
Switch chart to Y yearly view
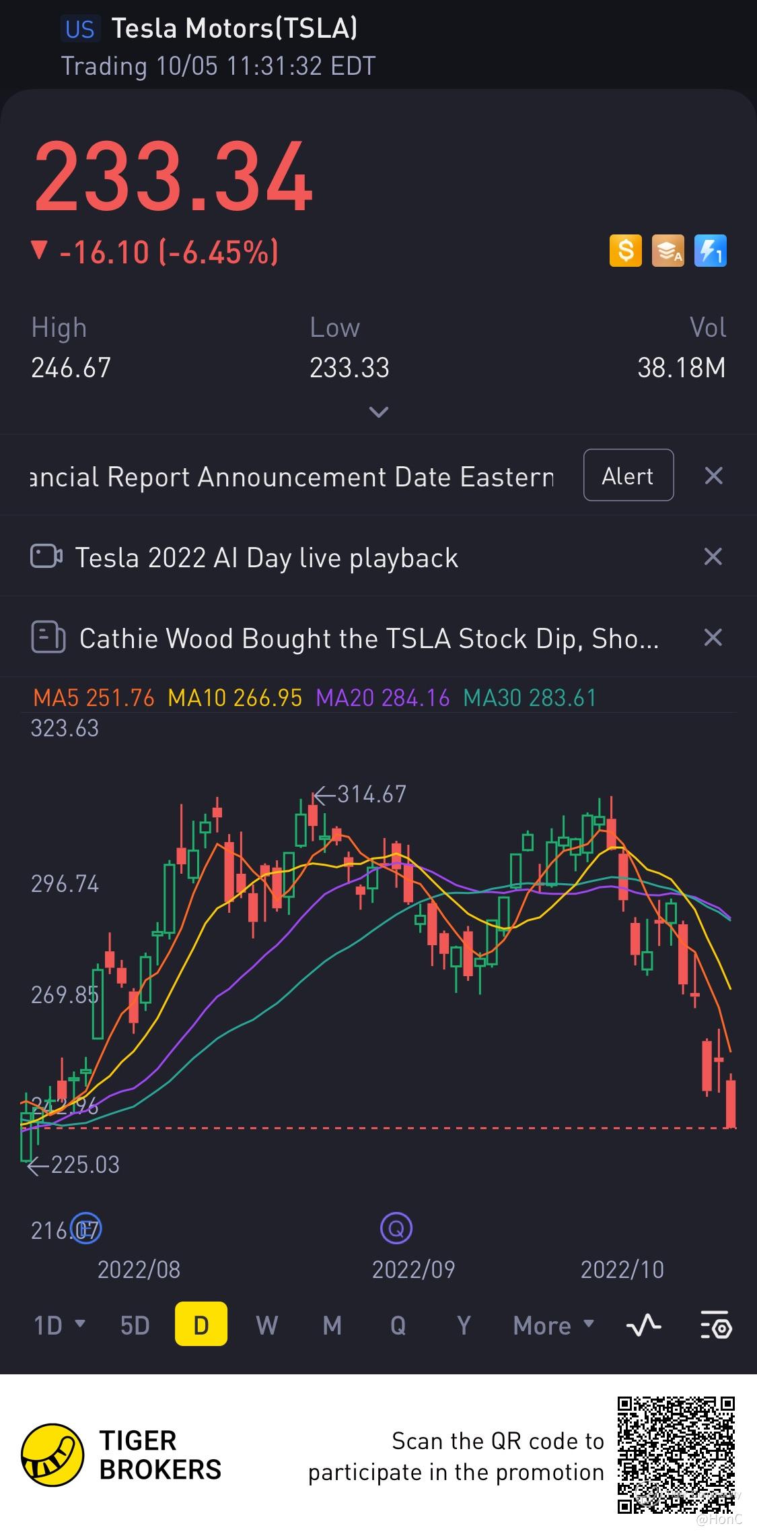pyautogui.click(x=463, y=1325)
